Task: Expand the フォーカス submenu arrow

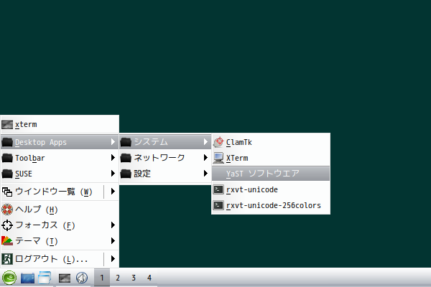Action: (113, 225)
